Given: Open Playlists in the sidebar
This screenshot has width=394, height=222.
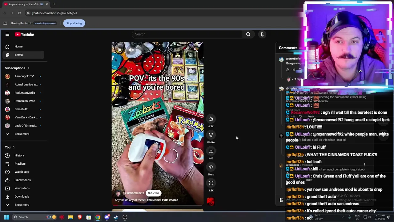Looking at the screenshot, I should [x=23, y=164].
